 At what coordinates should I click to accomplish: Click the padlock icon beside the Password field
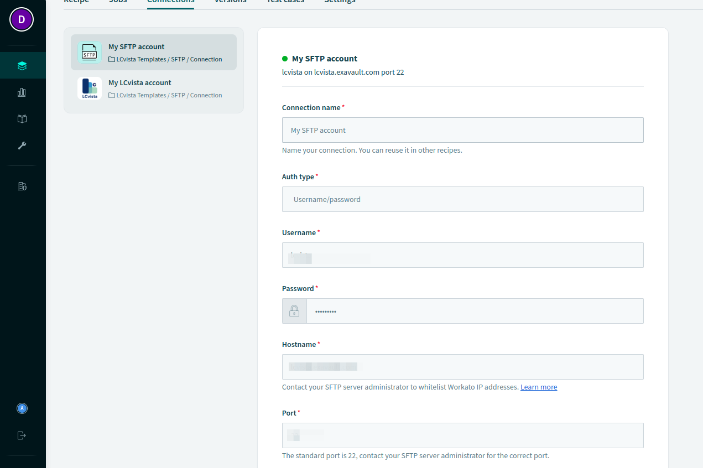pyautogui.click(x=294, y=310)
